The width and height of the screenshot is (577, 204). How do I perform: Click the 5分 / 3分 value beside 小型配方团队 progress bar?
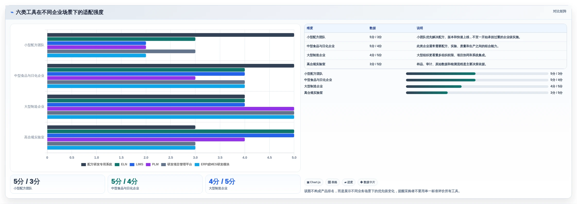point(556,74)
